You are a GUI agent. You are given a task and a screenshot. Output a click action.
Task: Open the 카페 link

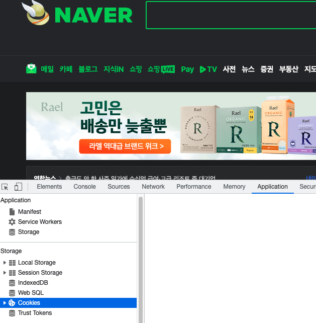pos(66,69)
